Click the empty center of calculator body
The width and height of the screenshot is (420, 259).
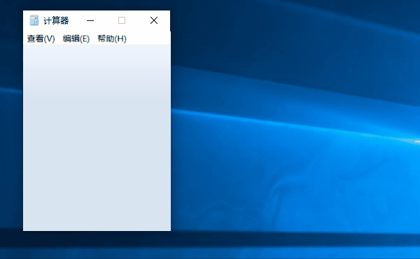tap(97, 138)
